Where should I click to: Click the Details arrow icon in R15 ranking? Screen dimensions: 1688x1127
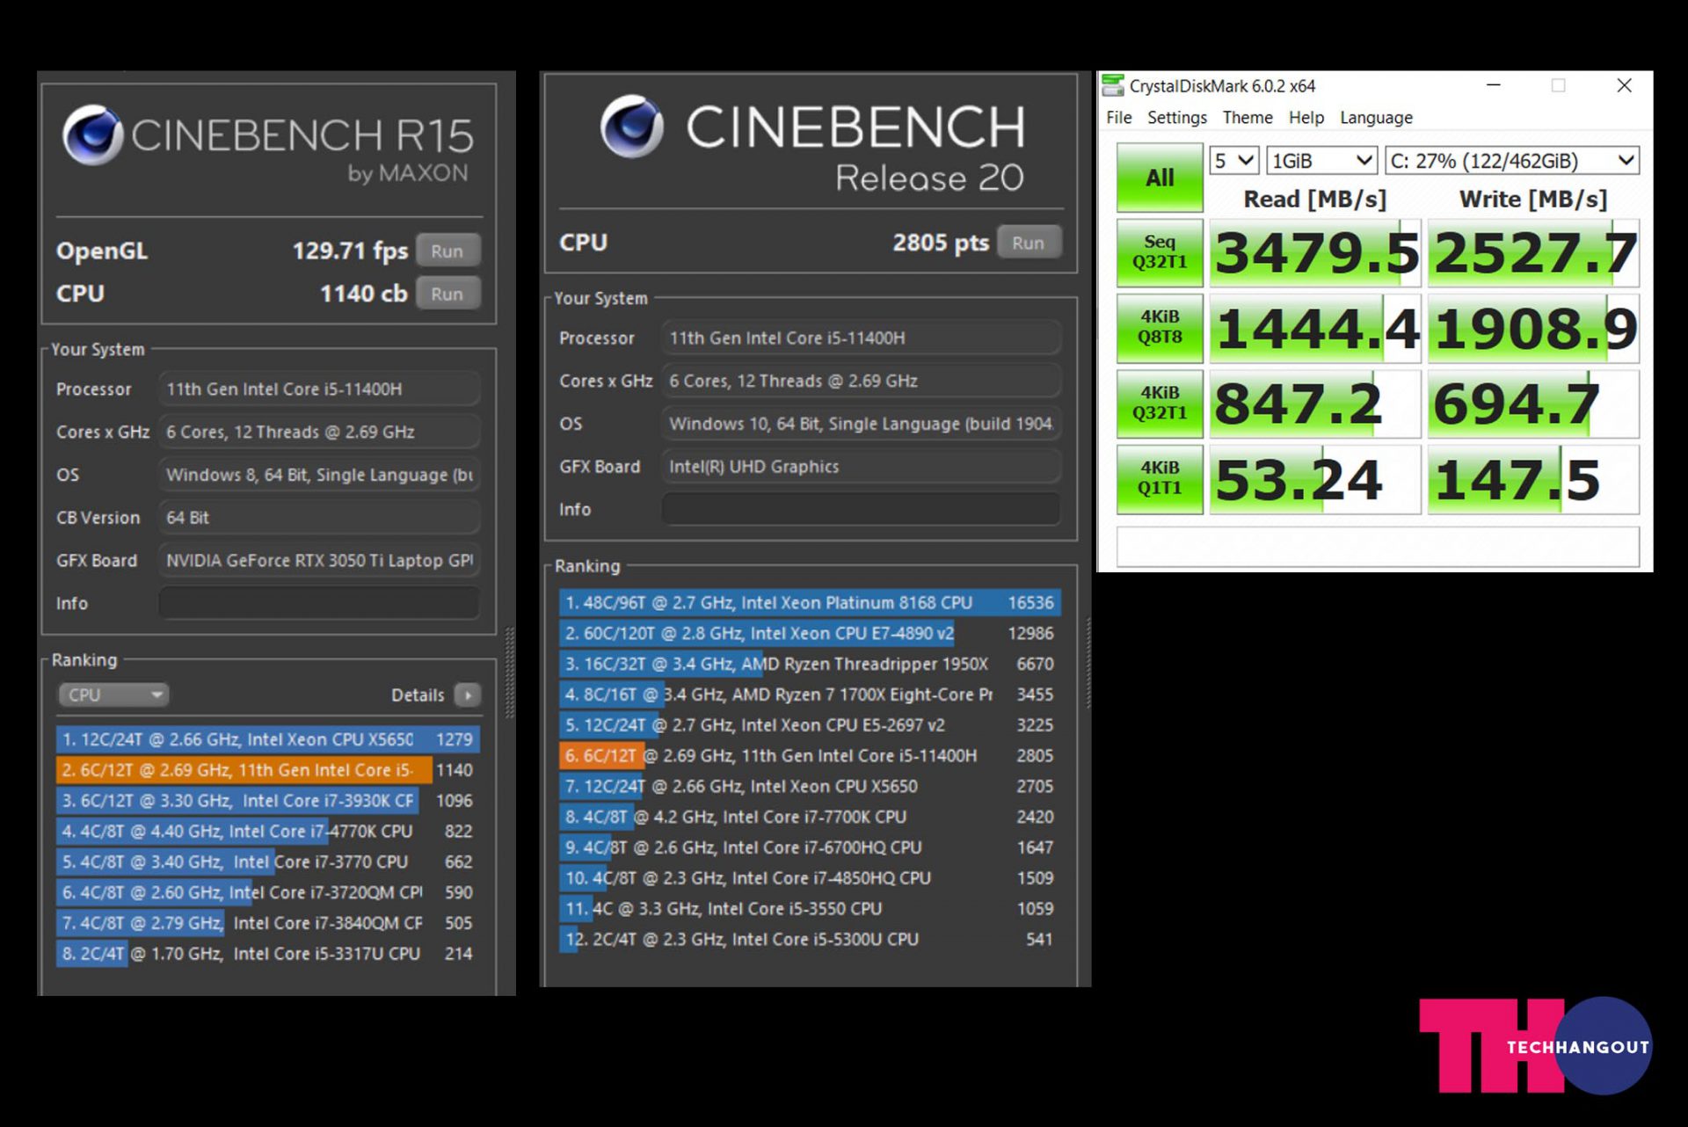coord(468,695)
